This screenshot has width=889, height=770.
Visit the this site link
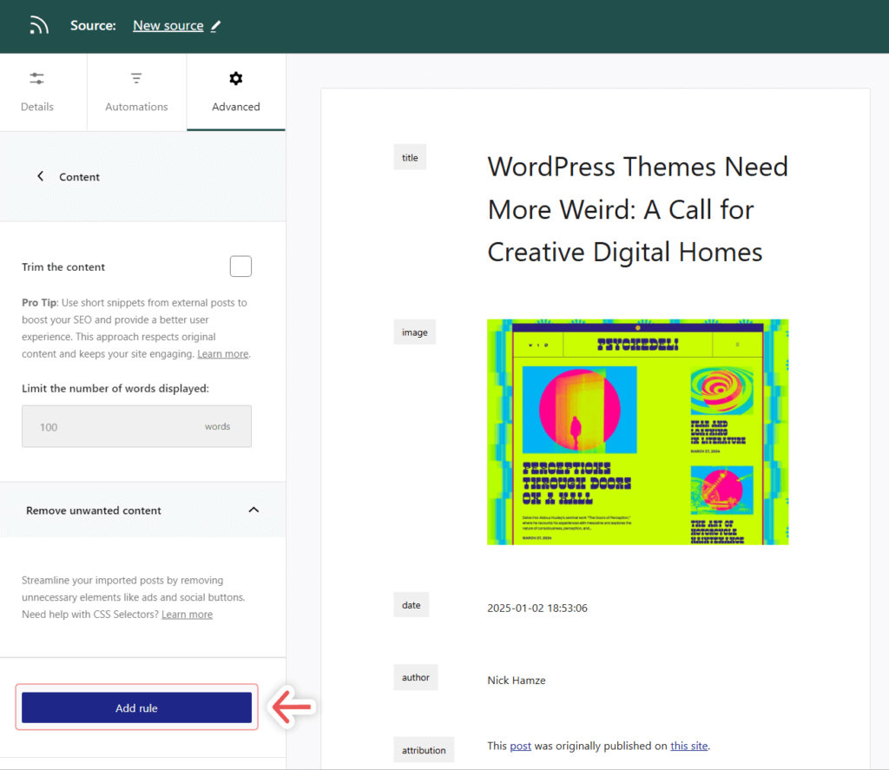tap(688, 745)
